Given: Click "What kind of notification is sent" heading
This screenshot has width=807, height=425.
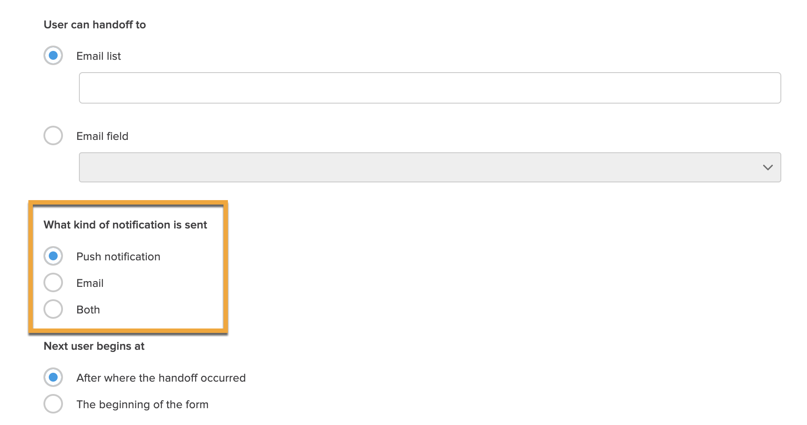Looking at the screenshot, I should tap(125, 225).
